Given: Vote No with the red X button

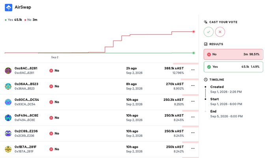Looking at the screenshot, I should coord(220,32).
